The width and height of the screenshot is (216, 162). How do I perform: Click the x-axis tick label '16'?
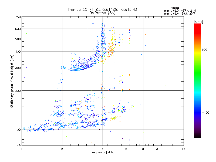(x=184, y=149)
